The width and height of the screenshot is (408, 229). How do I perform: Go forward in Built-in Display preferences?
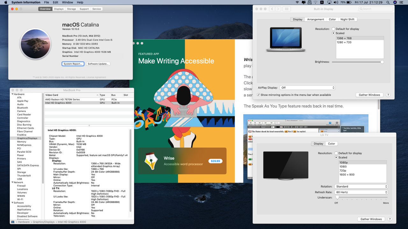tap(278, 9)
